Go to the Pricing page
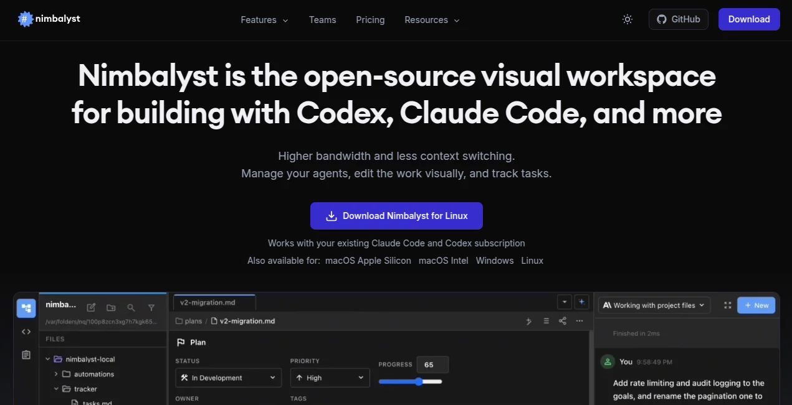Viewport: 792px width, 405px height. [x=370, y=20]
